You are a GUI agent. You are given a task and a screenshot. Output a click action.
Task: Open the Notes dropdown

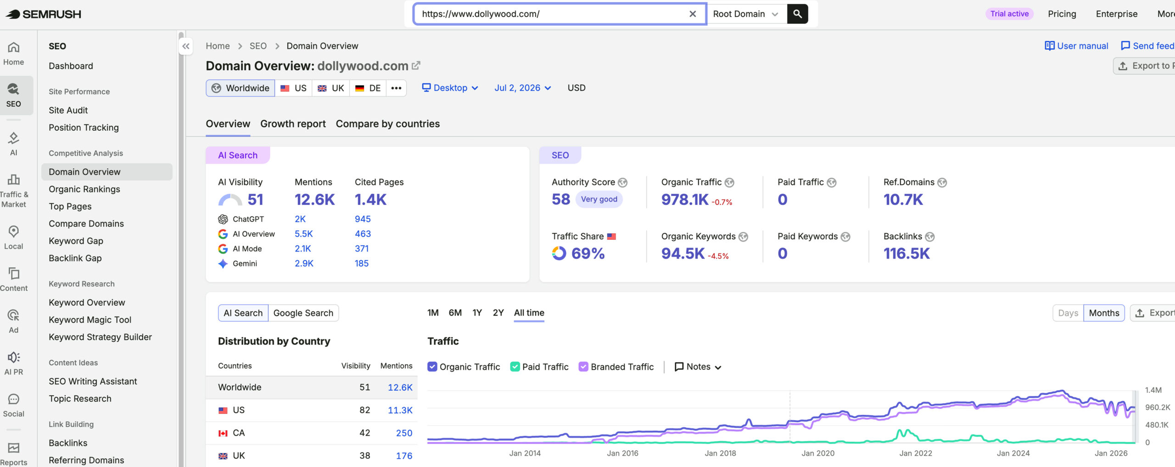[x=698, y=366]
